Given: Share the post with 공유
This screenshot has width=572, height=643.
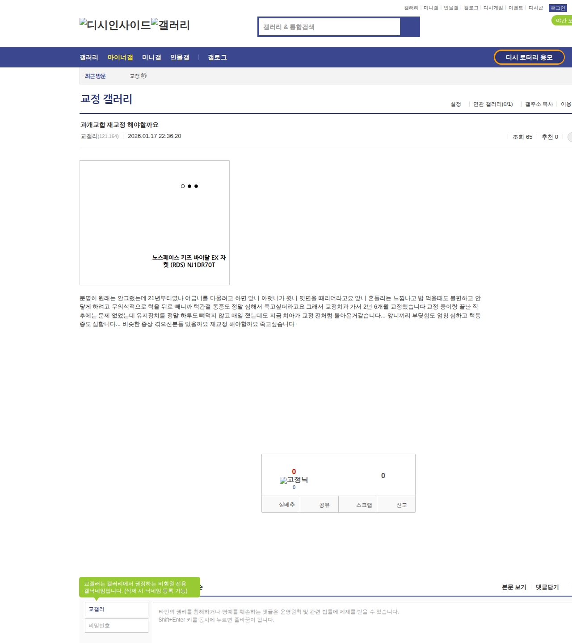Looking at the screenshot, I should click(319, 504).
